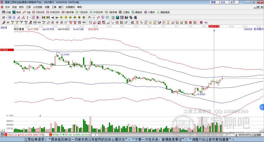Open the 资讯 menu

point(21,7)
